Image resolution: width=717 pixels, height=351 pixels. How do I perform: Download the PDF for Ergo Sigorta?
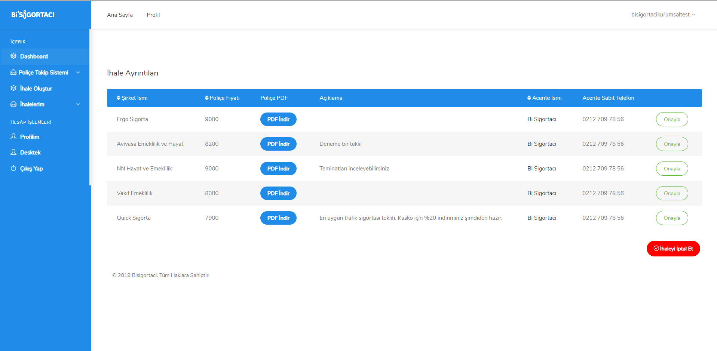click(278, 119)
